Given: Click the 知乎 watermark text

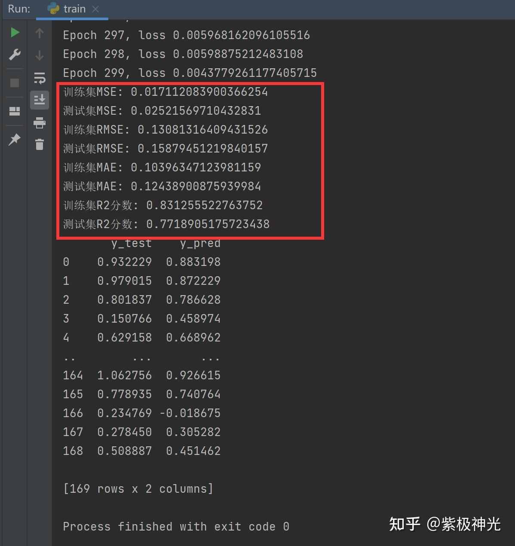Looking at the screenshot, I should point(404,524).
